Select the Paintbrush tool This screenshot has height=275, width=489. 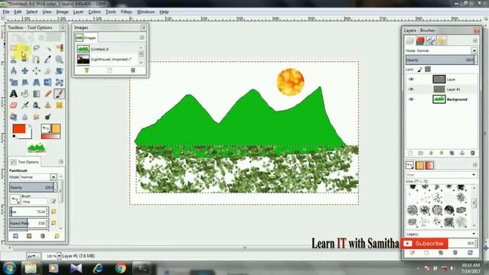(60, 93)
